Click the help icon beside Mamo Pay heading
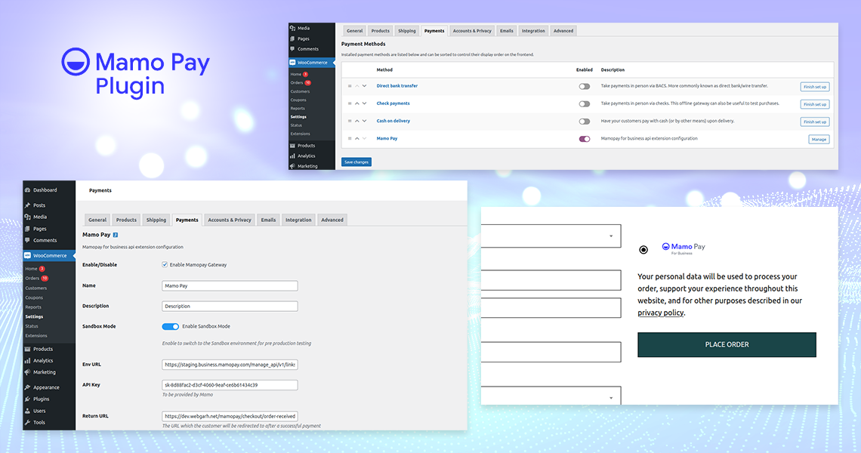Image resolution: width=861 pixels, height=453 pixels. click(116, 235)
